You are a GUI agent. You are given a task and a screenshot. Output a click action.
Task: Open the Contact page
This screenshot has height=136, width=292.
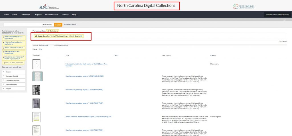pos(65,14)
